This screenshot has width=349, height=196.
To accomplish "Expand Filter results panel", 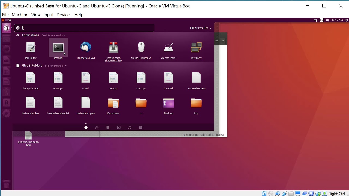I will [x=201, y=28].
